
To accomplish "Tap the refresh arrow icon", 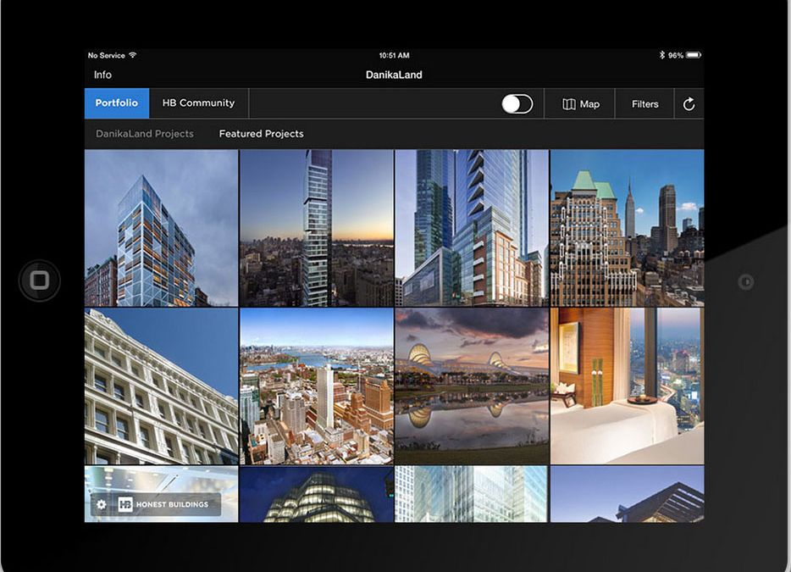I will pos(689,104).
